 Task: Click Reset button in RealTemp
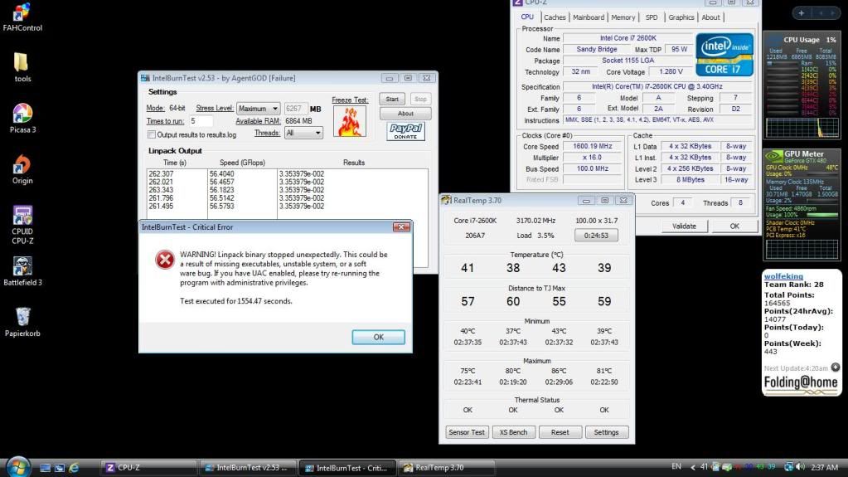click(x=560, y=432)
